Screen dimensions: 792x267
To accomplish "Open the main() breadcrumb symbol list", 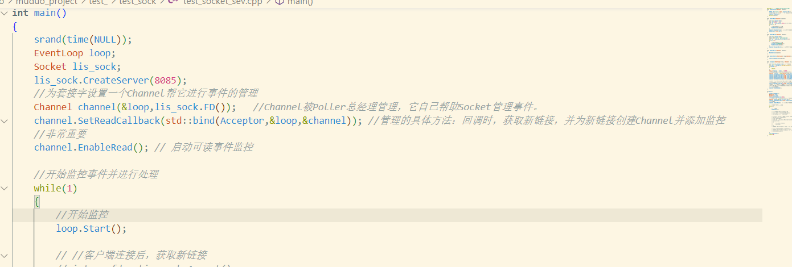I will click(x=300, y=2).
